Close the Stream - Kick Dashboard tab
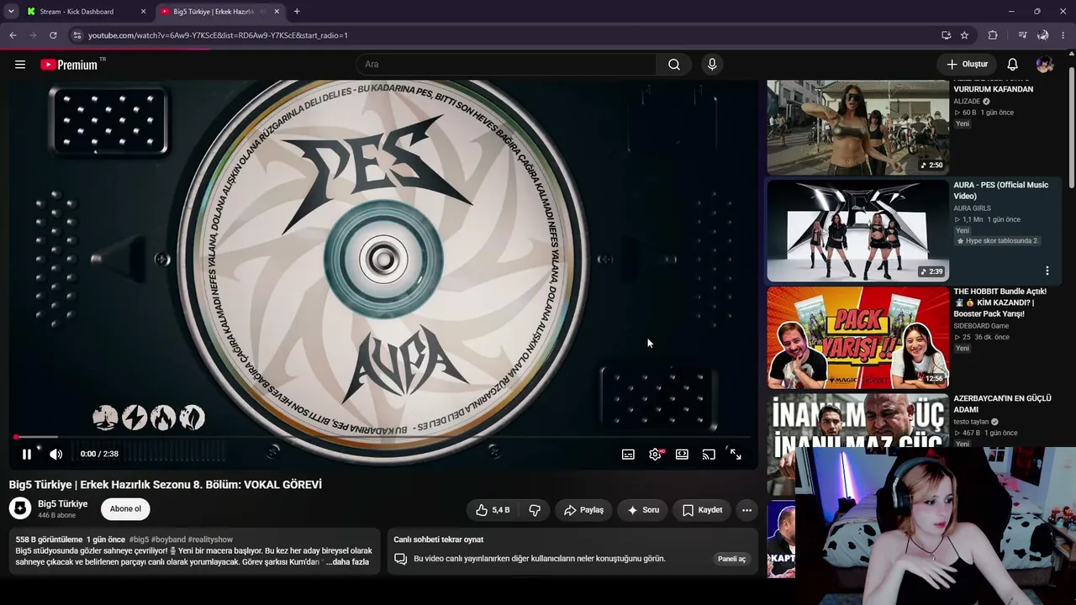1076x605 pixels. click(143, 12)
